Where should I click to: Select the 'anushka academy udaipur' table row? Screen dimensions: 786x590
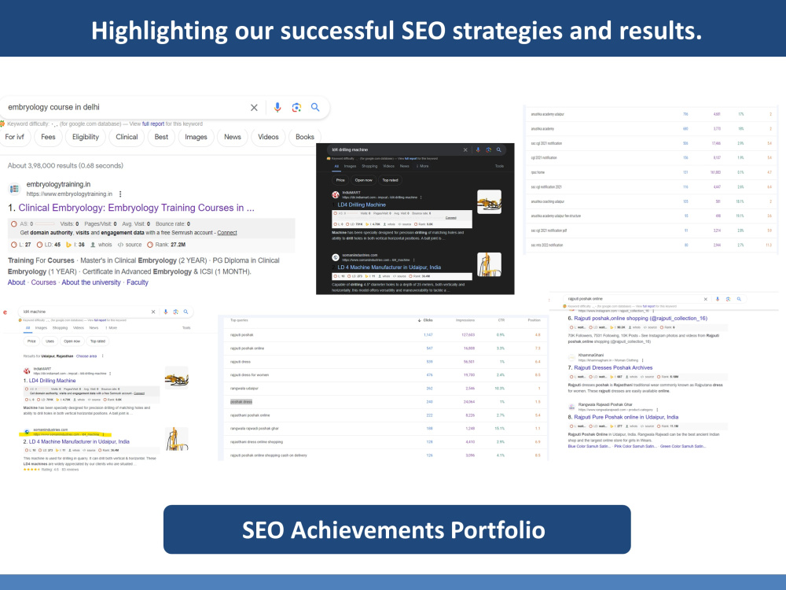pyautogui.click(x=651, y=114)
